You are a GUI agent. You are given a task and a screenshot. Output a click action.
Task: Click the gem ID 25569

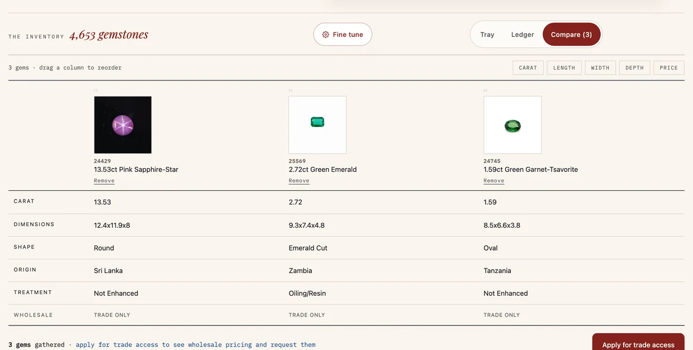[297, 161]
